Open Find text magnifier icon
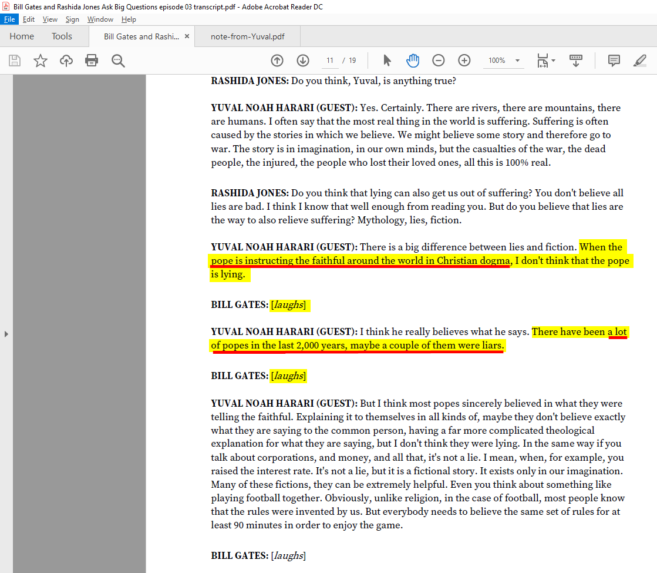Screen dimensions: 657x573 (x=118, y=61)
